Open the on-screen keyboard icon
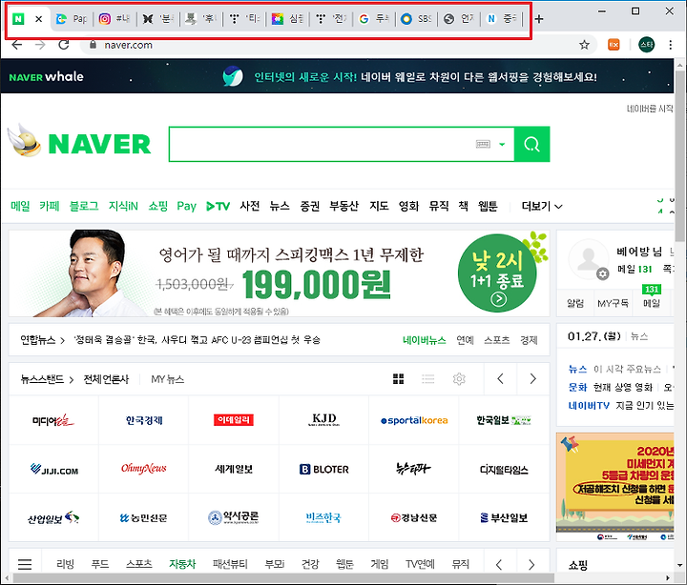 [x=483, y=145]
